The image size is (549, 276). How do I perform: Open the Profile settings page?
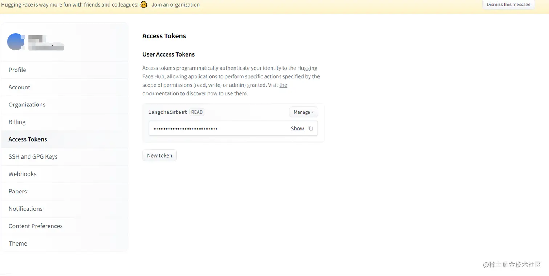(x=17, y=70)
